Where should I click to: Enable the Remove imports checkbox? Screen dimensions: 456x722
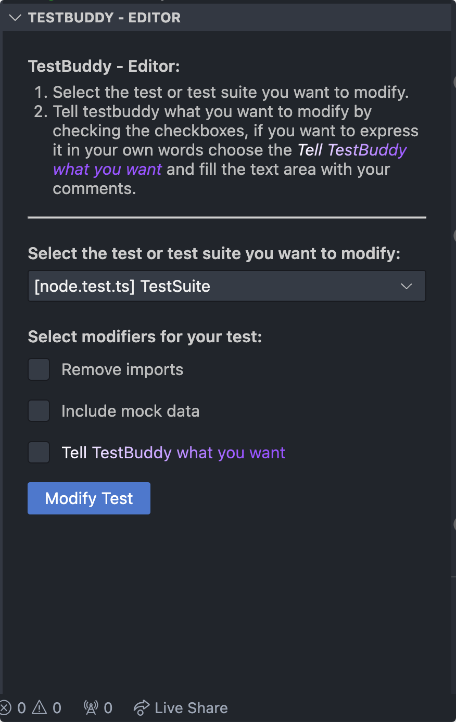(39, 369)
